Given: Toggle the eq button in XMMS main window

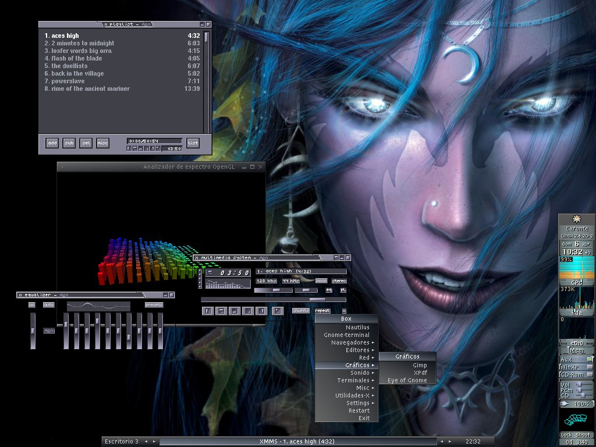Looking at the screenshot, I should 329,290.
